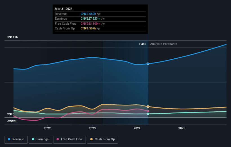Click the CN¥0 y-axis label
Viewport: 231px width, 147px height.
click(x=10, y=114)
